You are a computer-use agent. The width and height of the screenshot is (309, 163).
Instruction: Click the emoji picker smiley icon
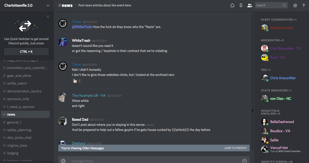pos(244,161)
